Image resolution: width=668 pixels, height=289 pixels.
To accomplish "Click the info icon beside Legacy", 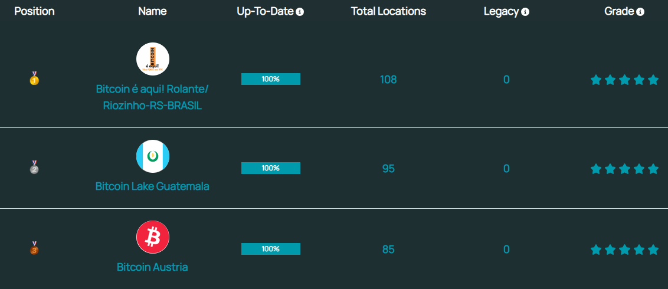I will pos(525,12).
